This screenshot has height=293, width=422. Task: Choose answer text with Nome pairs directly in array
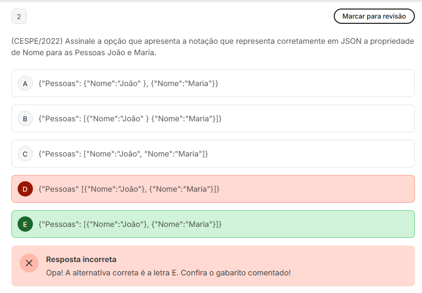[124, 154]
